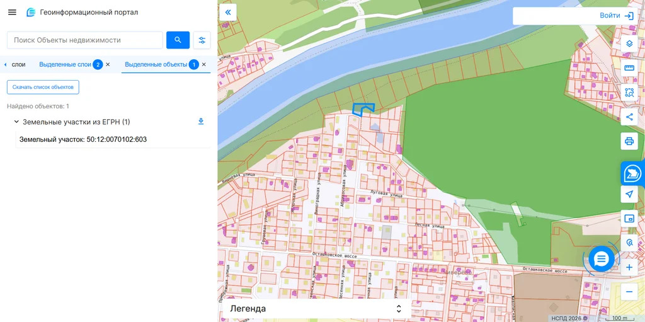Select the ruler measurement tool
645x322 pixels.
tap(629, 68)
